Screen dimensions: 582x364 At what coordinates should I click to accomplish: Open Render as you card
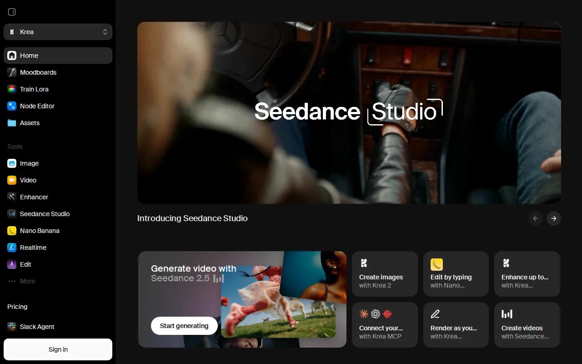pos(456,325)
